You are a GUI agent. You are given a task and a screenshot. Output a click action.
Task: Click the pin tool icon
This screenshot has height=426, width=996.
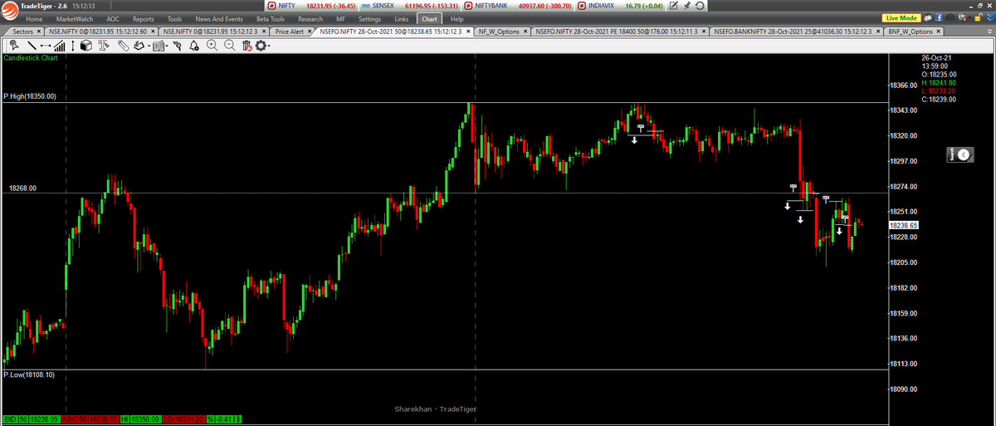[x=177, y=46]
